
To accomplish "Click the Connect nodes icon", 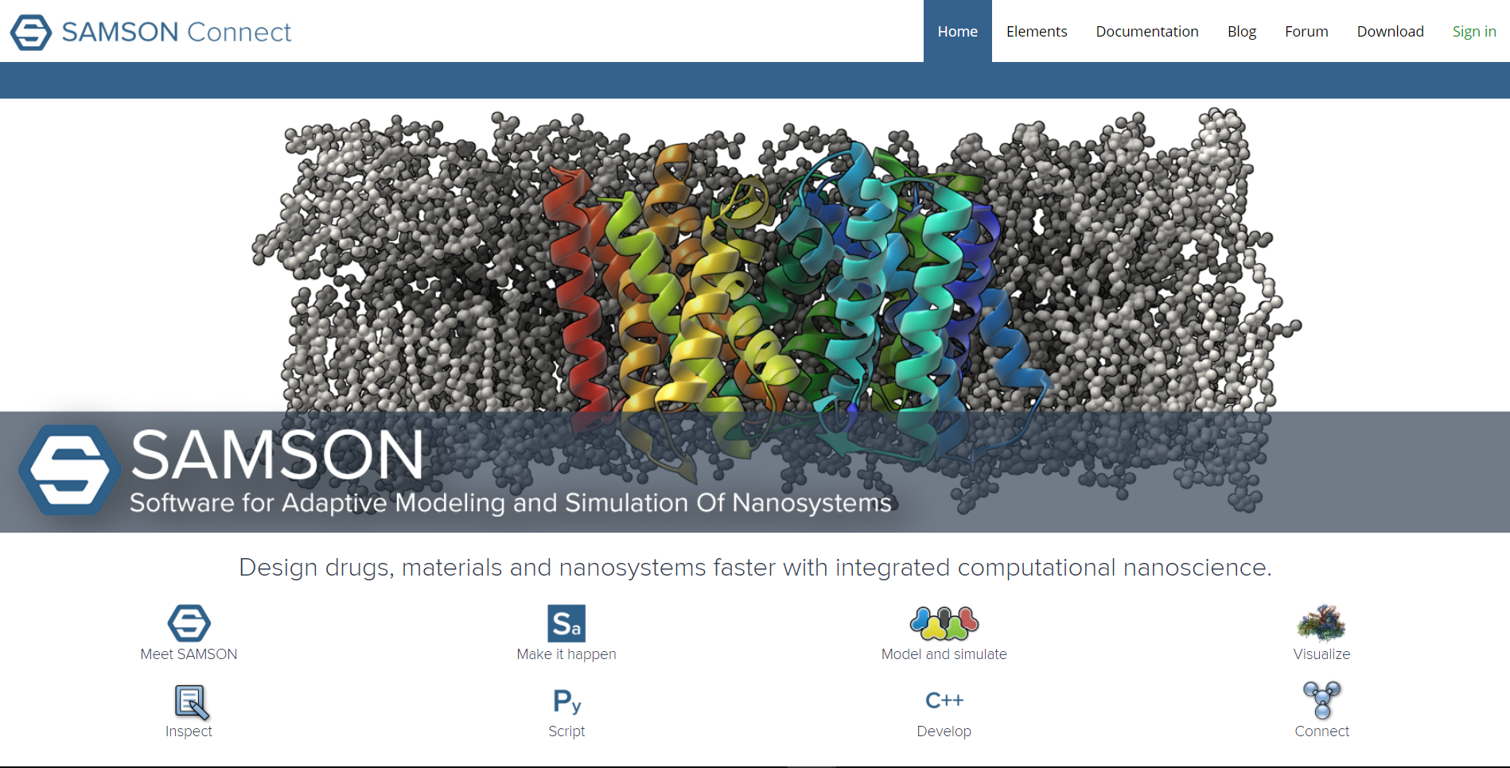I will click(x=1322, y=700).
